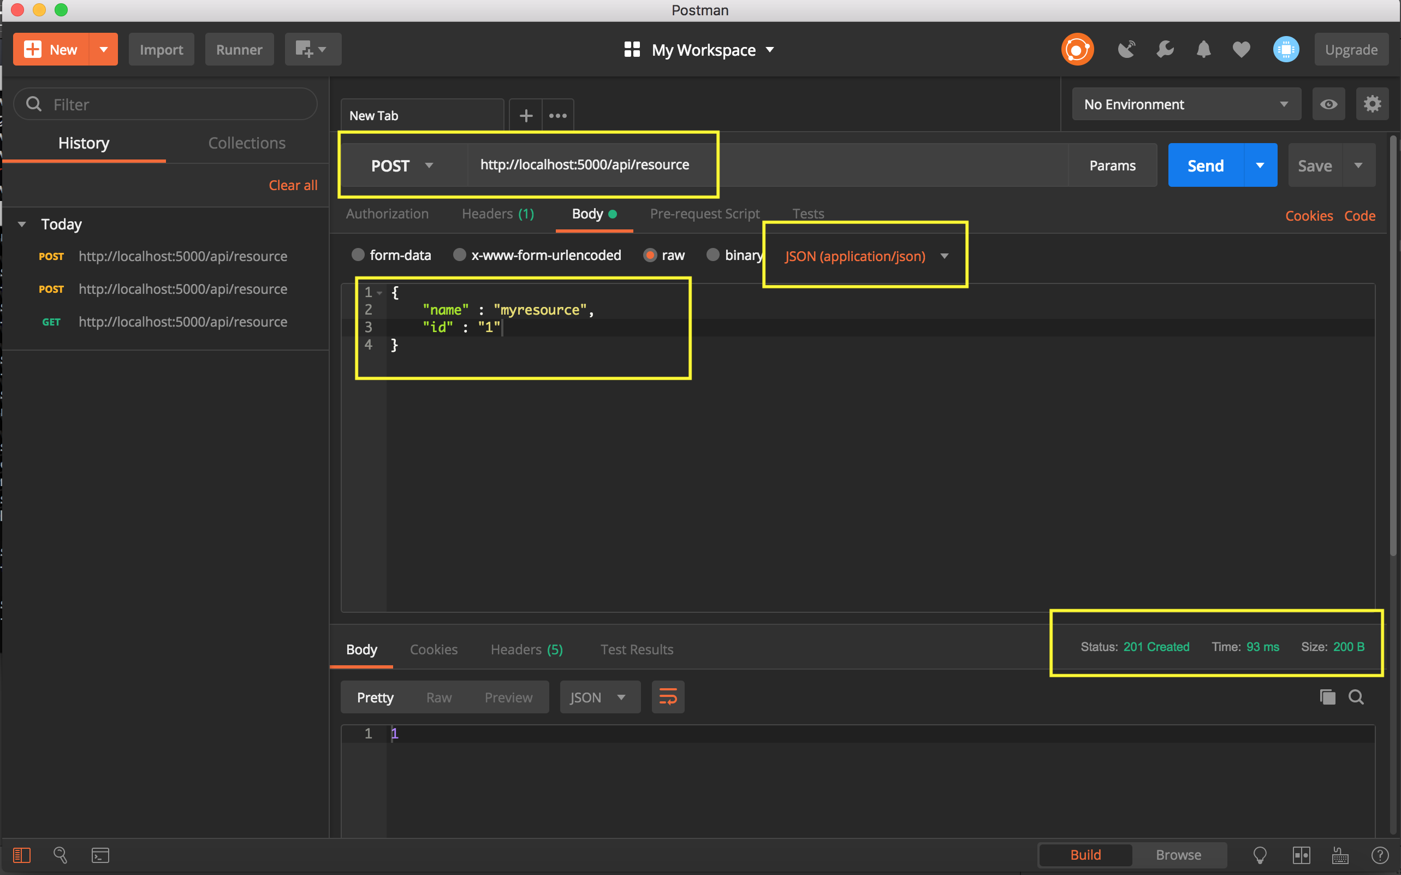
Task: Open the Postman console icon in status bar
Action: pos(100,855)
